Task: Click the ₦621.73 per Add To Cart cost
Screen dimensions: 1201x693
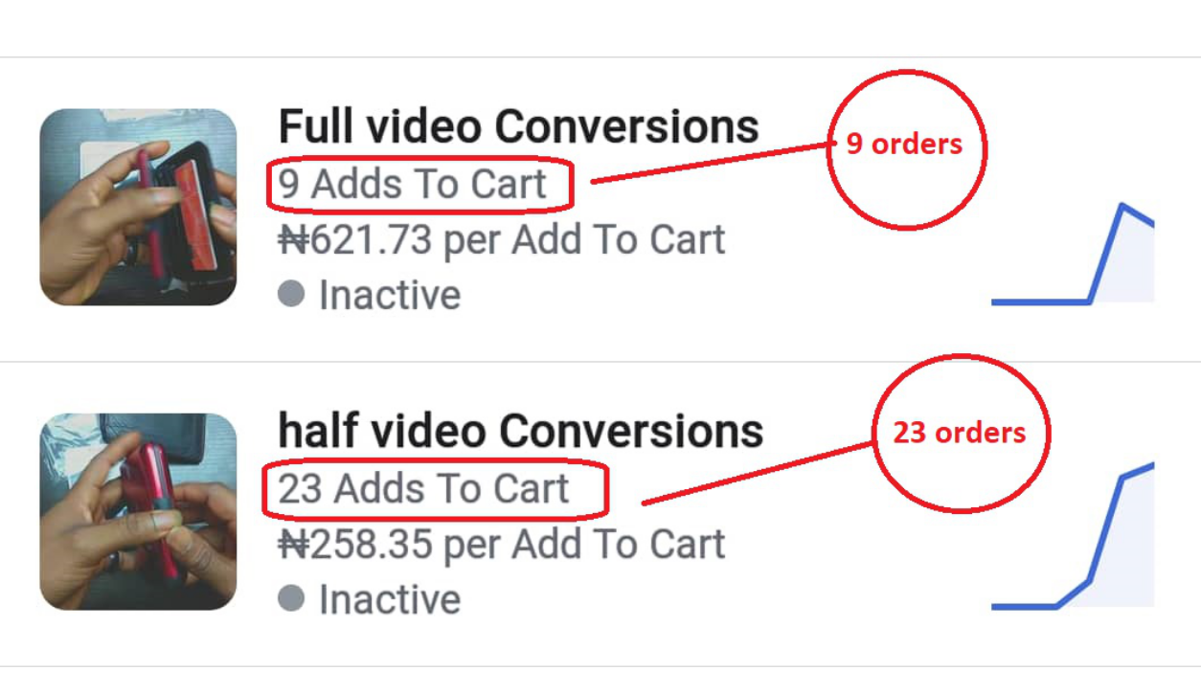Action: click(501, 239)
